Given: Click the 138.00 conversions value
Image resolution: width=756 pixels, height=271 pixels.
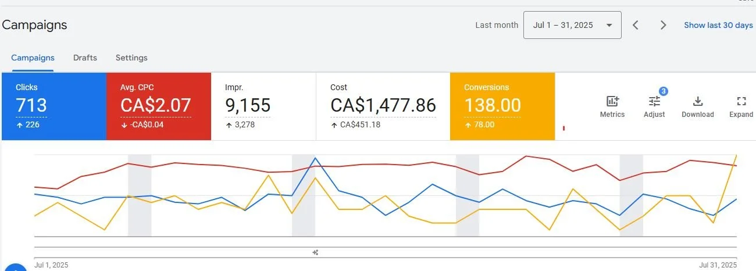Looking at the screenshot, I should [493, 105].
